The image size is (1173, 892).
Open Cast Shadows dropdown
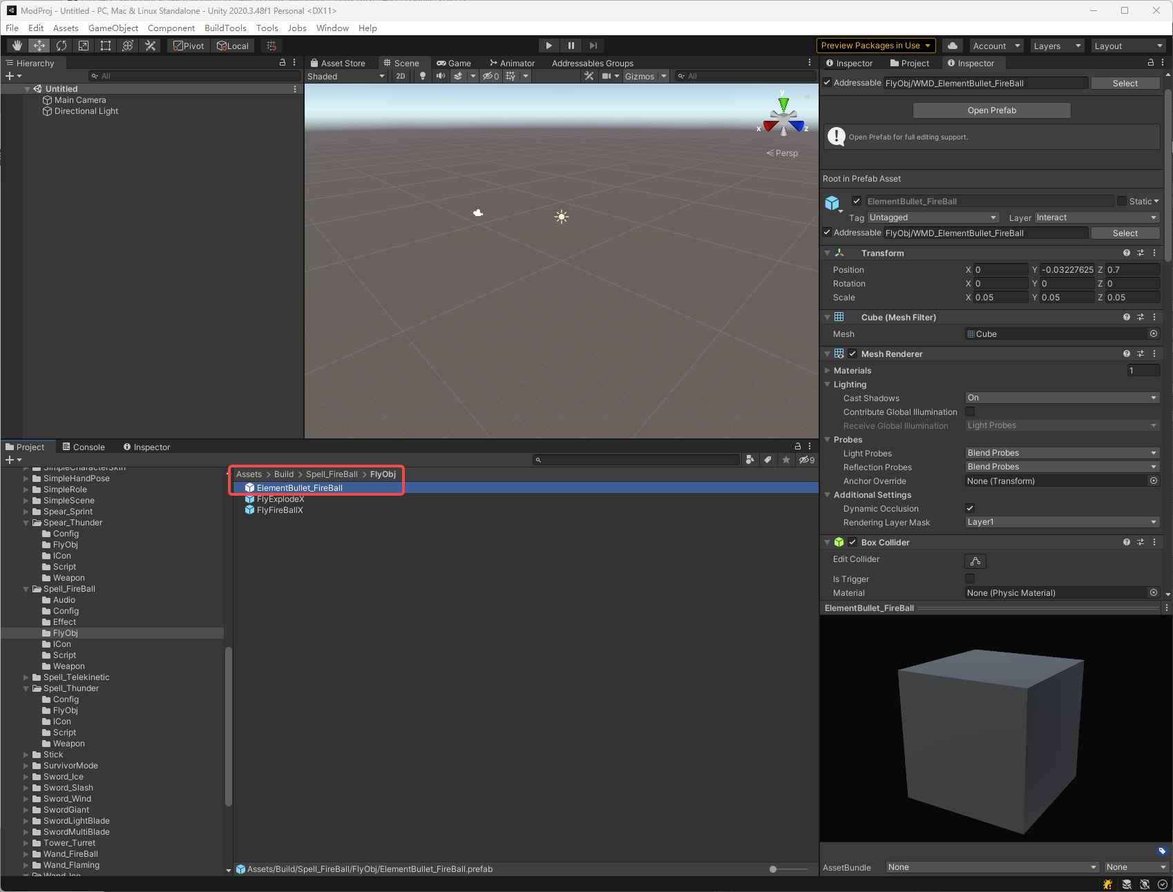click(1062, 398)
